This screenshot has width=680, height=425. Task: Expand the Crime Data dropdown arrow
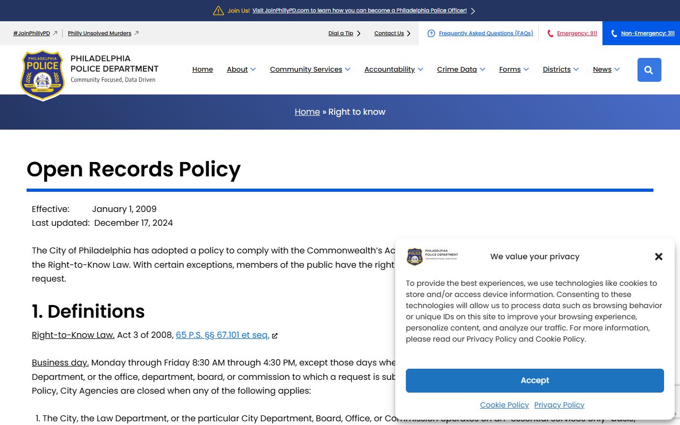pyautogui.click(x=482, y=69)
